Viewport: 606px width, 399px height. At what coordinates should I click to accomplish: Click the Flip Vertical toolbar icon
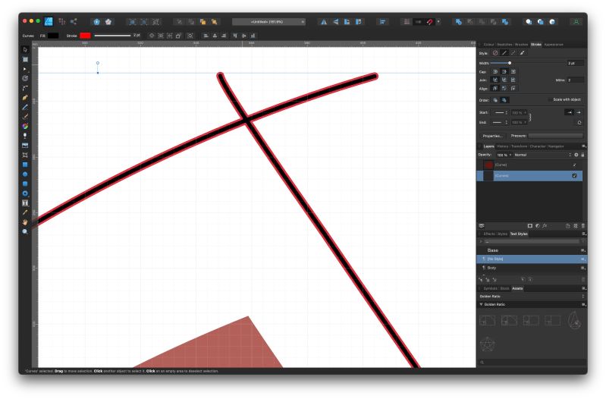[x=335, y=22]
